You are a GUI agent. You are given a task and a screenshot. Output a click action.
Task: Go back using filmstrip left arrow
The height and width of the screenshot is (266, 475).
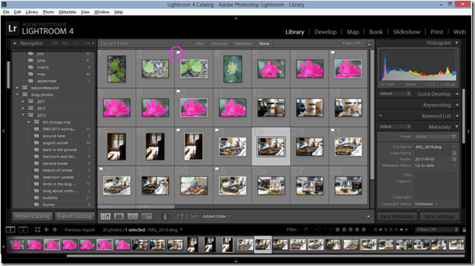click(46, 230)
